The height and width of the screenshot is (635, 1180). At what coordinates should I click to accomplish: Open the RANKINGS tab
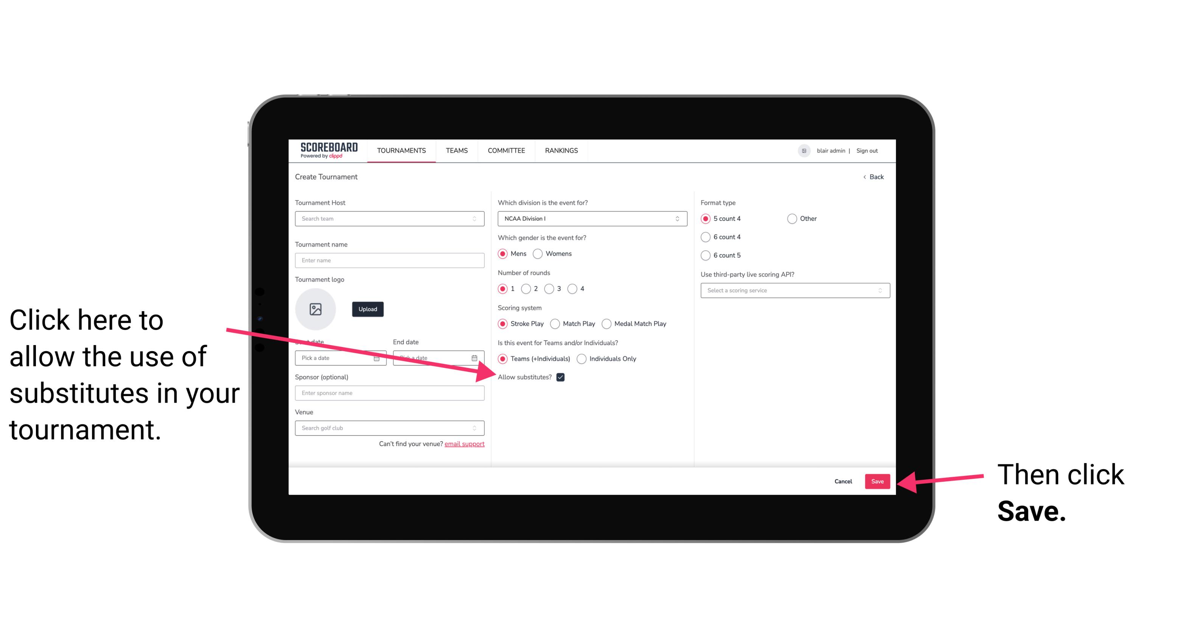tap(561, 150)
